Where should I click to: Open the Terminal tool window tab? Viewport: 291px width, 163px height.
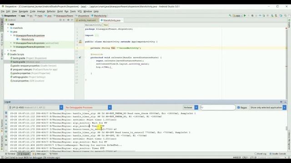10,154
